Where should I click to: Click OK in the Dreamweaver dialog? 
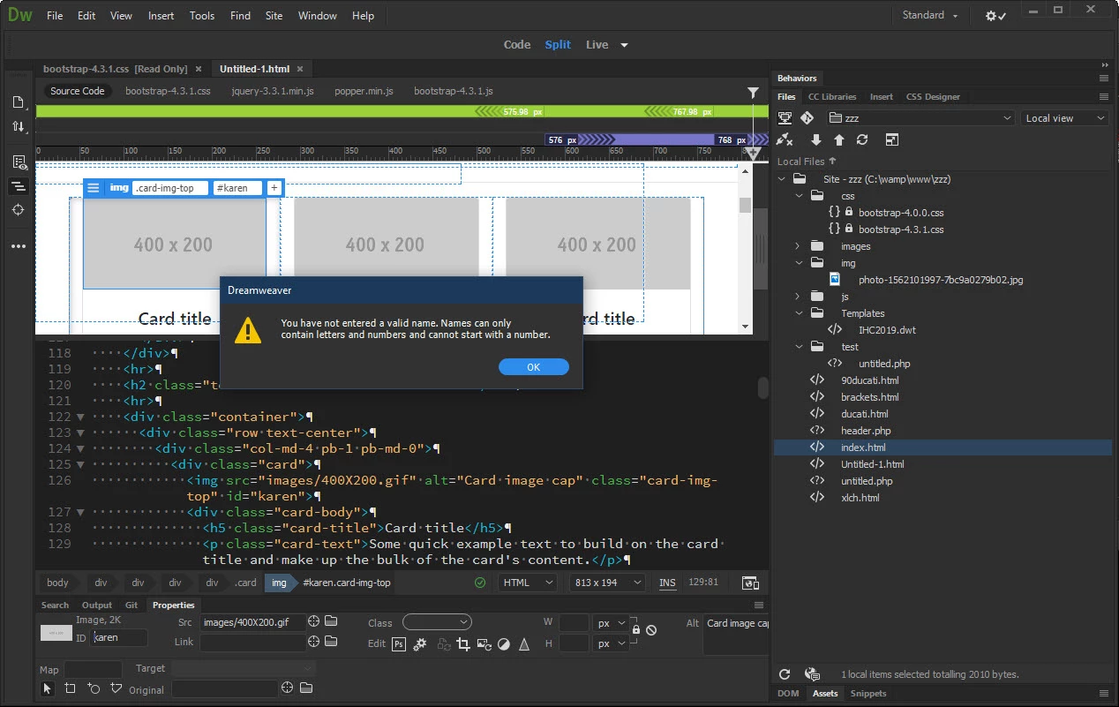pos(533,367)
